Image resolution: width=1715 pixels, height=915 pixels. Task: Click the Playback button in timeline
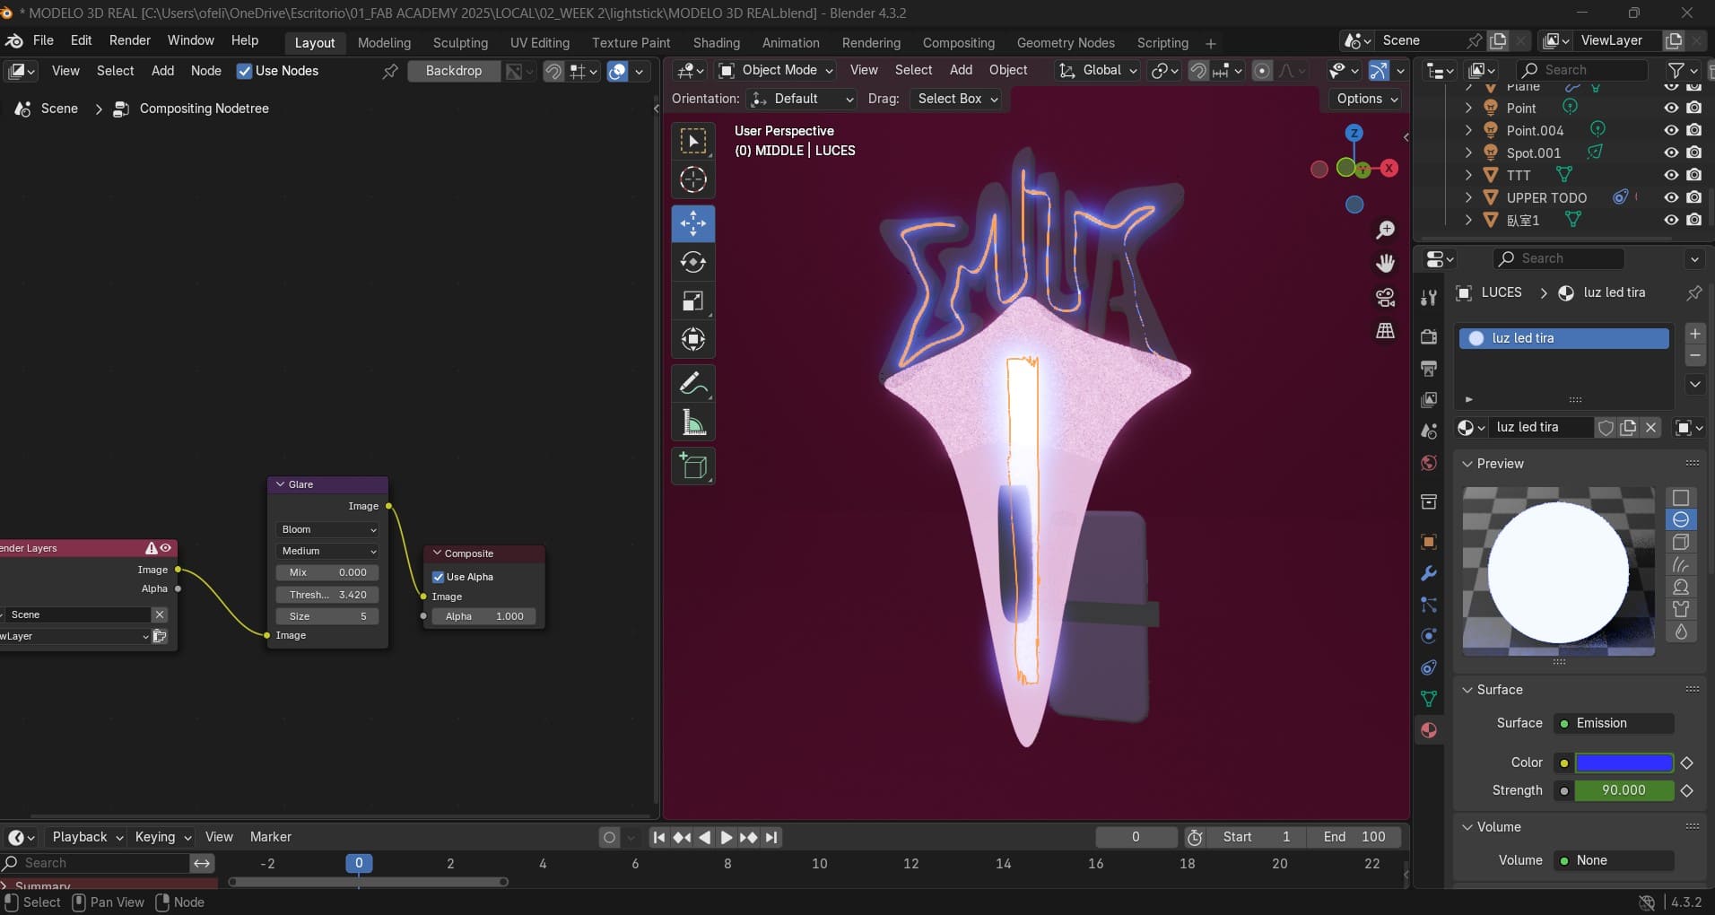tap(87, 837)
